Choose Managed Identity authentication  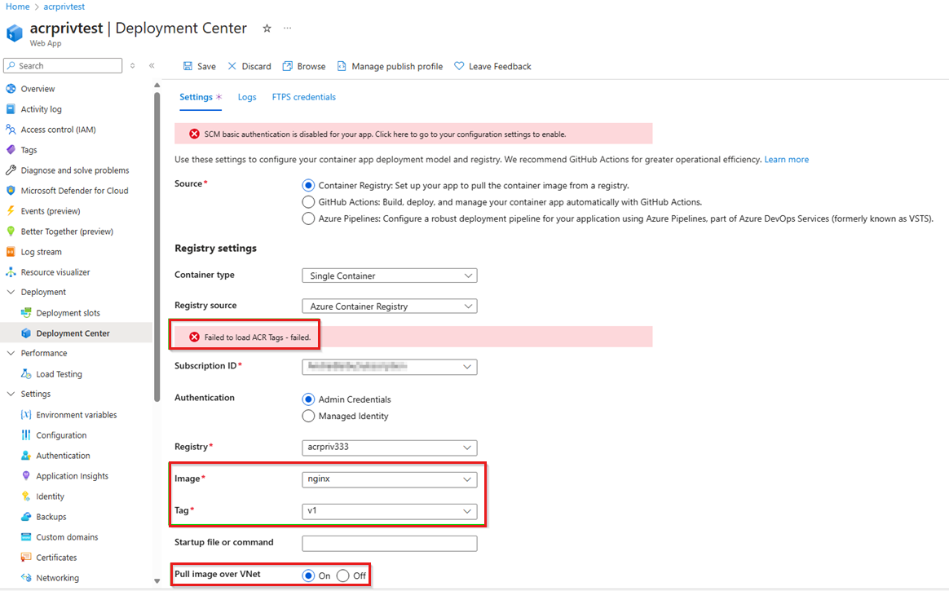[x=309, y=417]
